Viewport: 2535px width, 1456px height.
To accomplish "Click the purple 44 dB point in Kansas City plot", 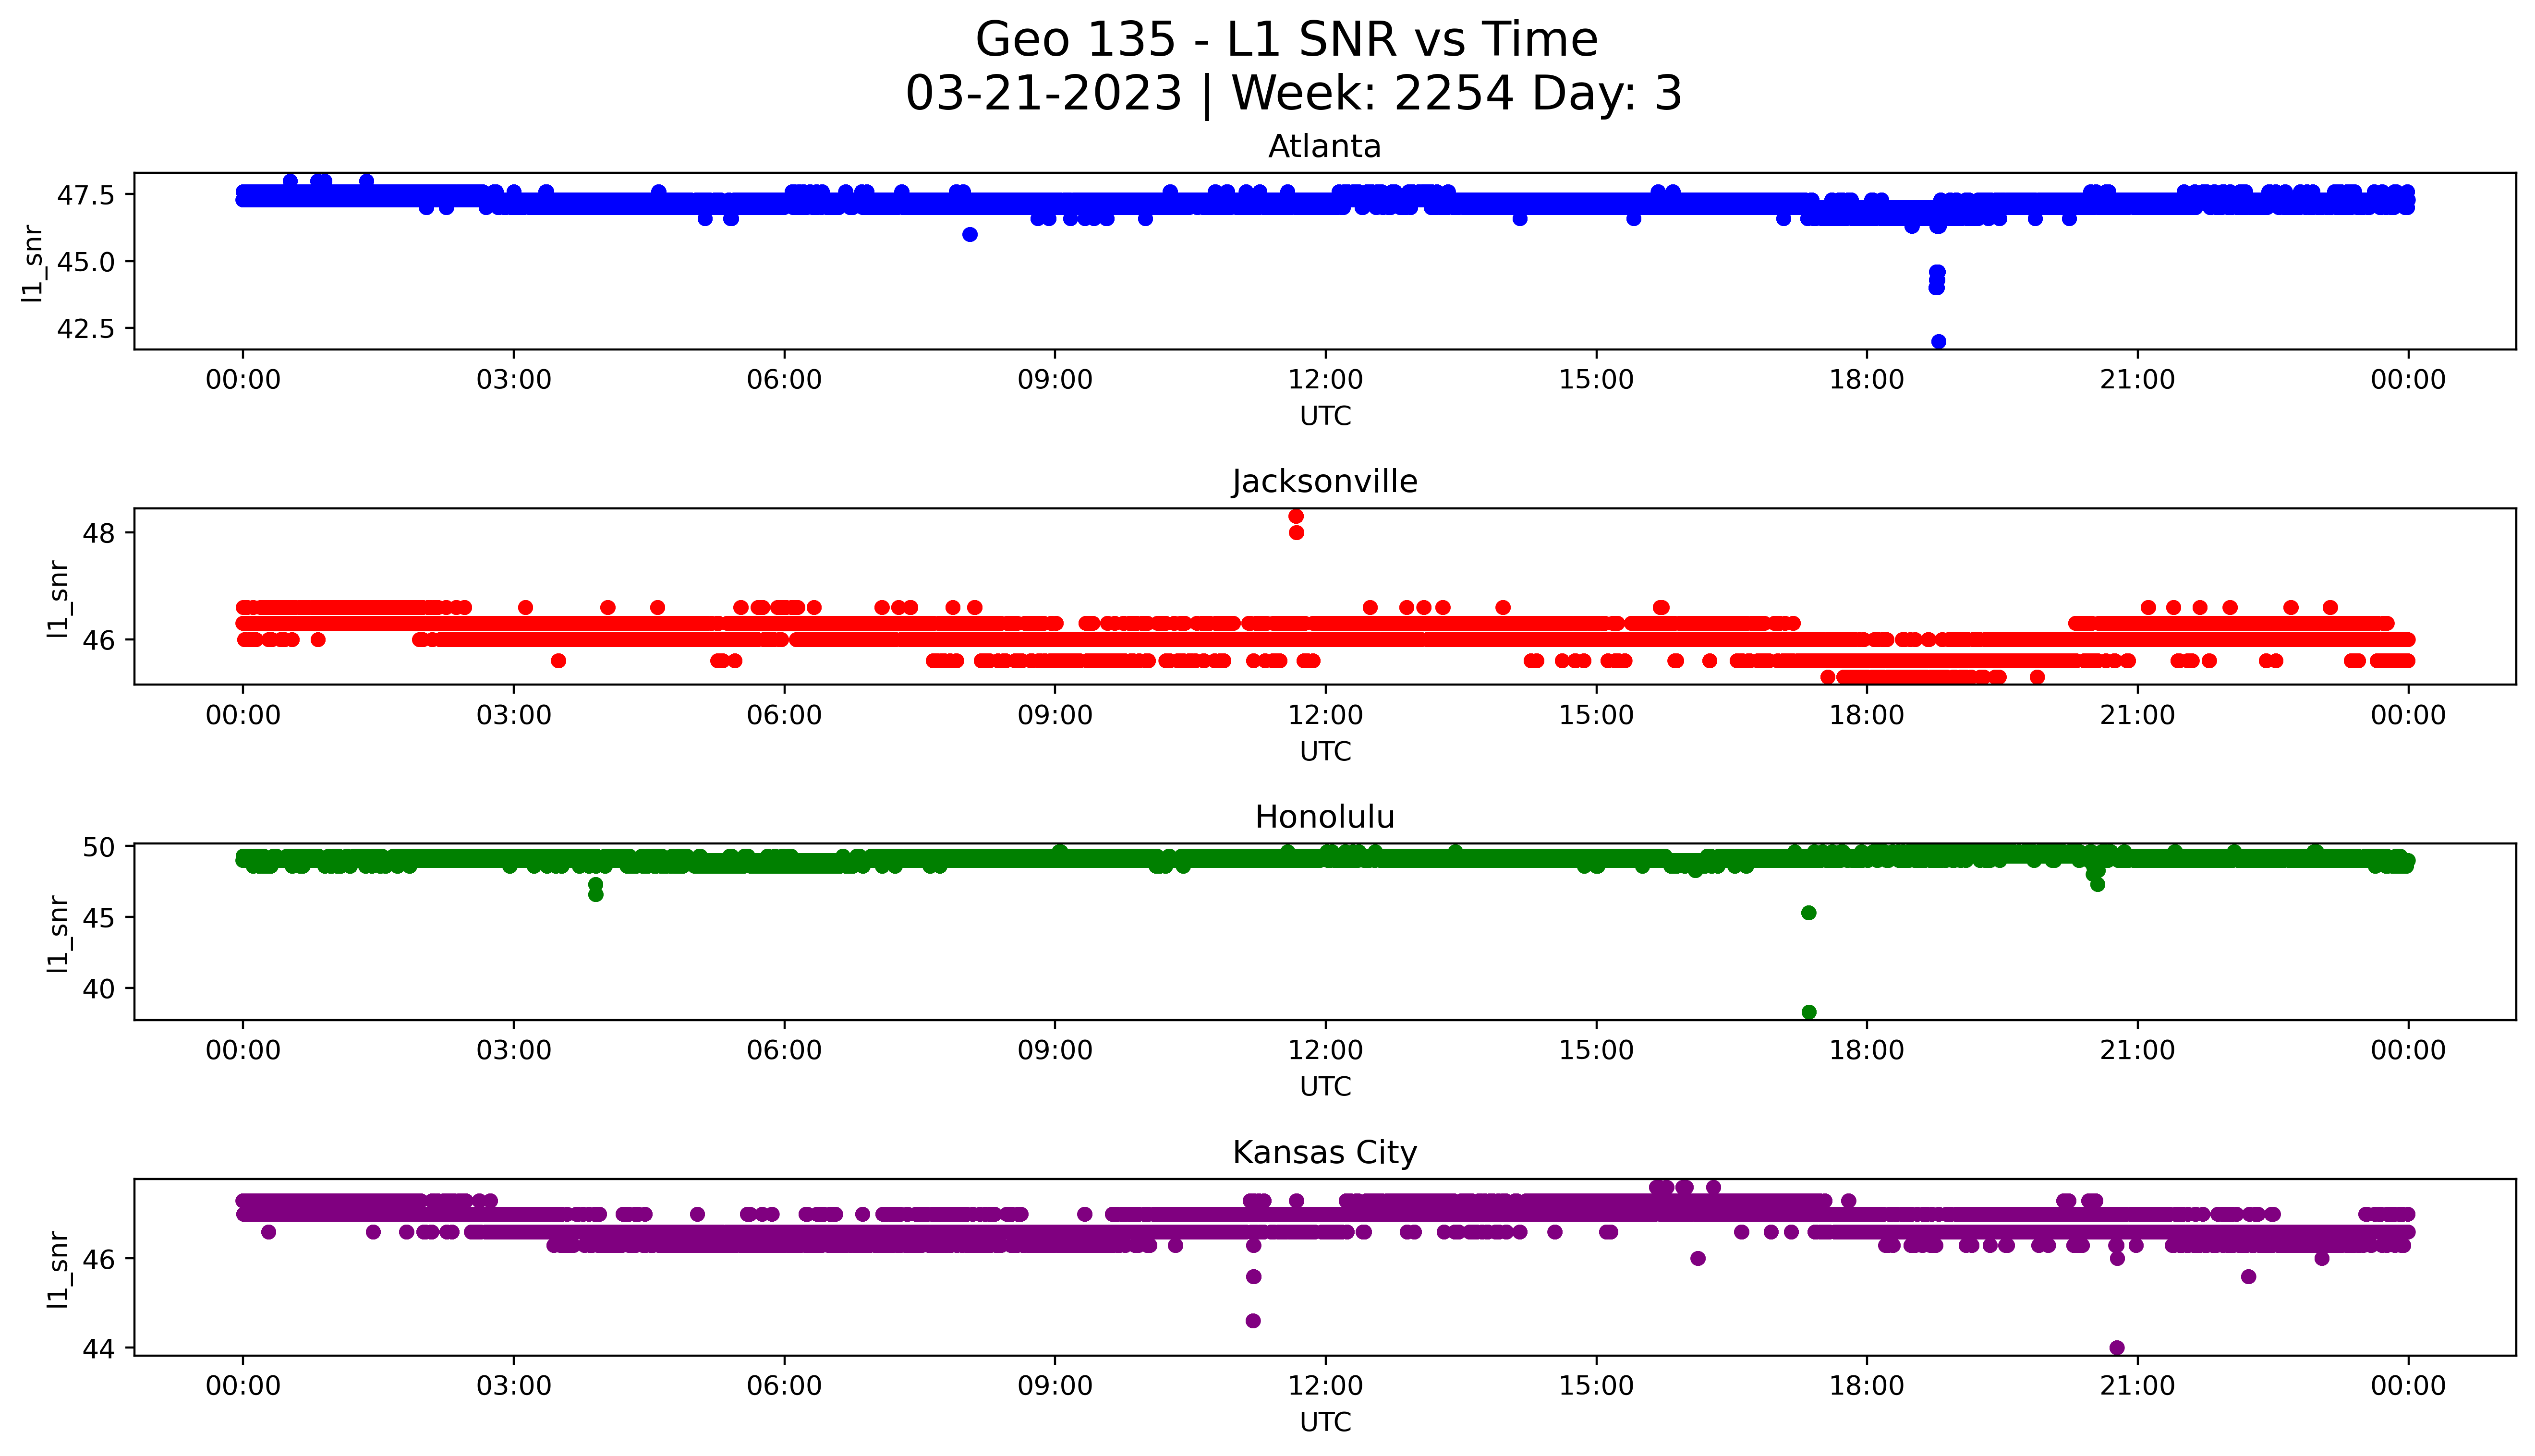I will [x=2117, y=1347].
